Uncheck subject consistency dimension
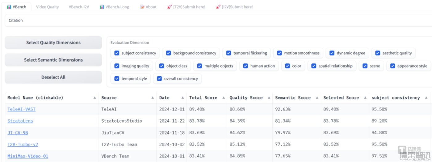This screenshot has width=432, height=162. [x=117, y=53]
